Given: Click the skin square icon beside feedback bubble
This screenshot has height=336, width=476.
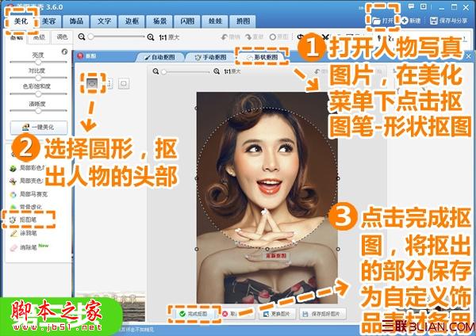Looking at the screenshot, I should (x=424, y=6).
